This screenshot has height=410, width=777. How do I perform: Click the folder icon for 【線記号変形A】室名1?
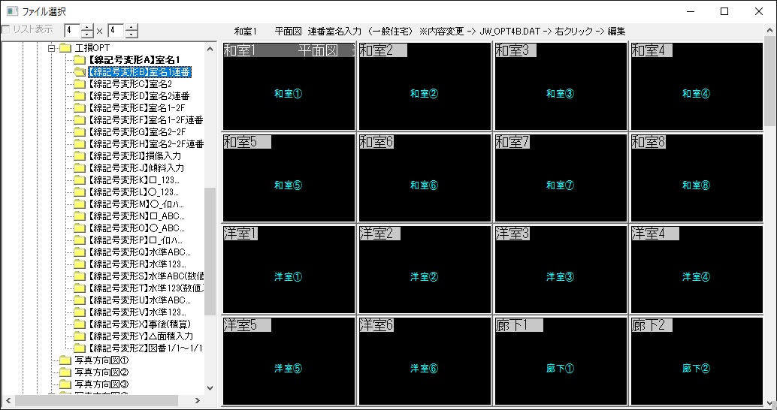79,60
